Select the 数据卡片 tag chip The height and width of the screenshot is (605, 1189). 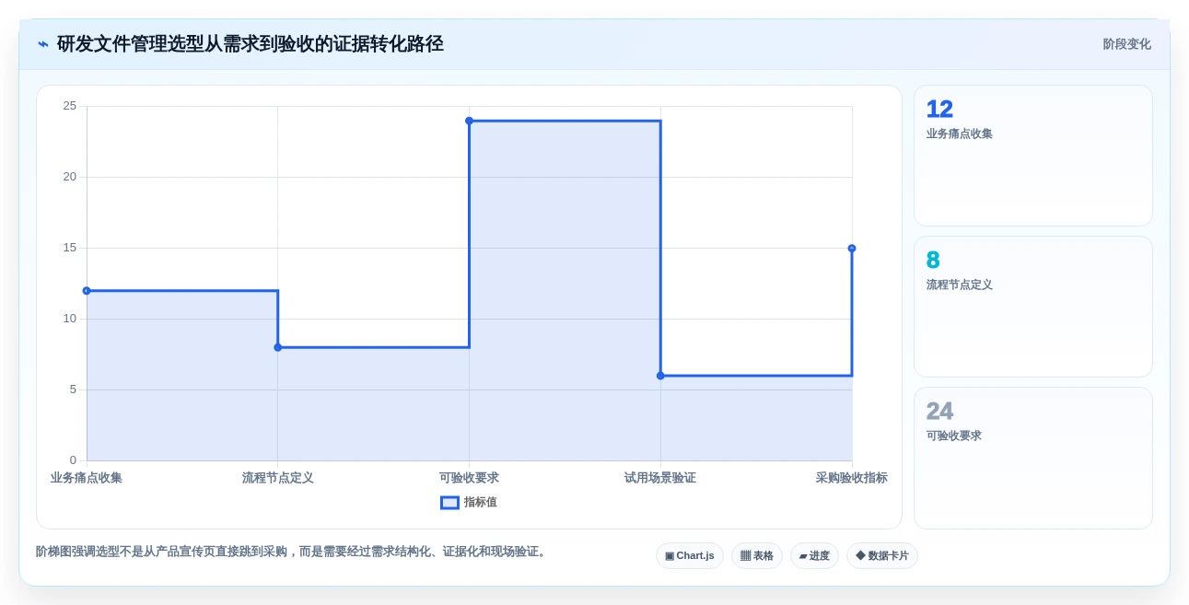[x=882, y=555]
